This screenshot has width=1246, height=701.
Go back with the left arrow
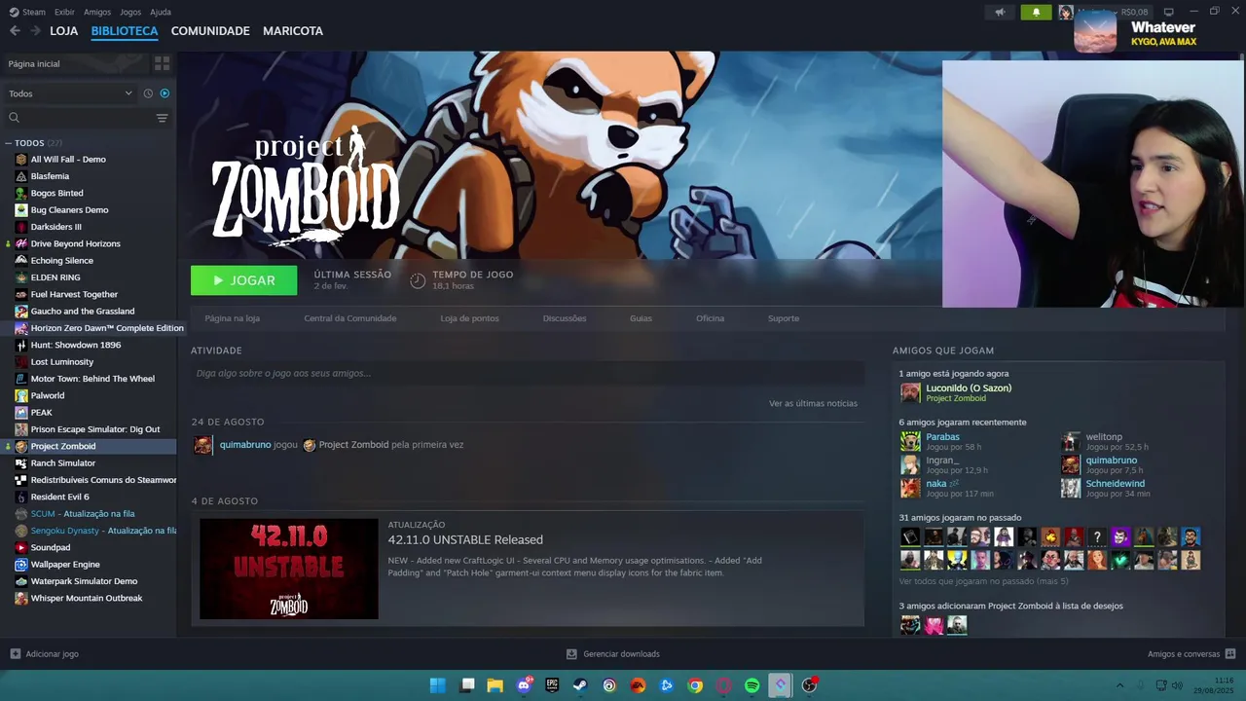(15, 31)
